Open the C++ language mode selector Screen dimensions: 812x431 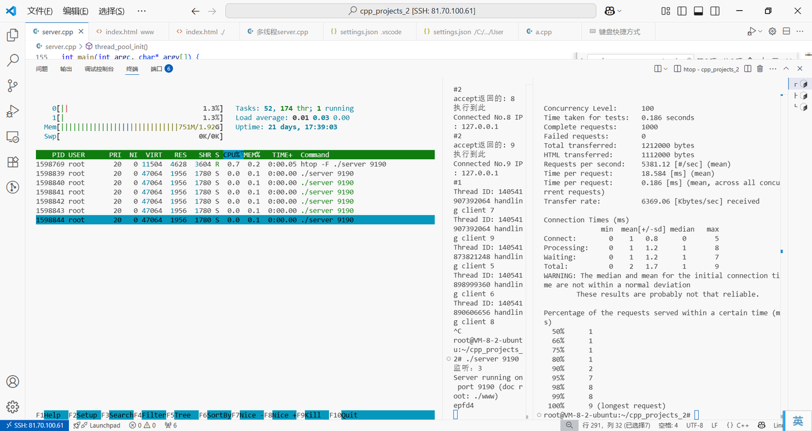tap(742, 425)
